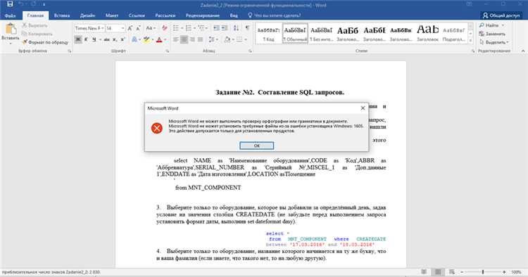Toggle show paragraph marks (¶)
Screen dimensions: 528x277
[248, 28]
